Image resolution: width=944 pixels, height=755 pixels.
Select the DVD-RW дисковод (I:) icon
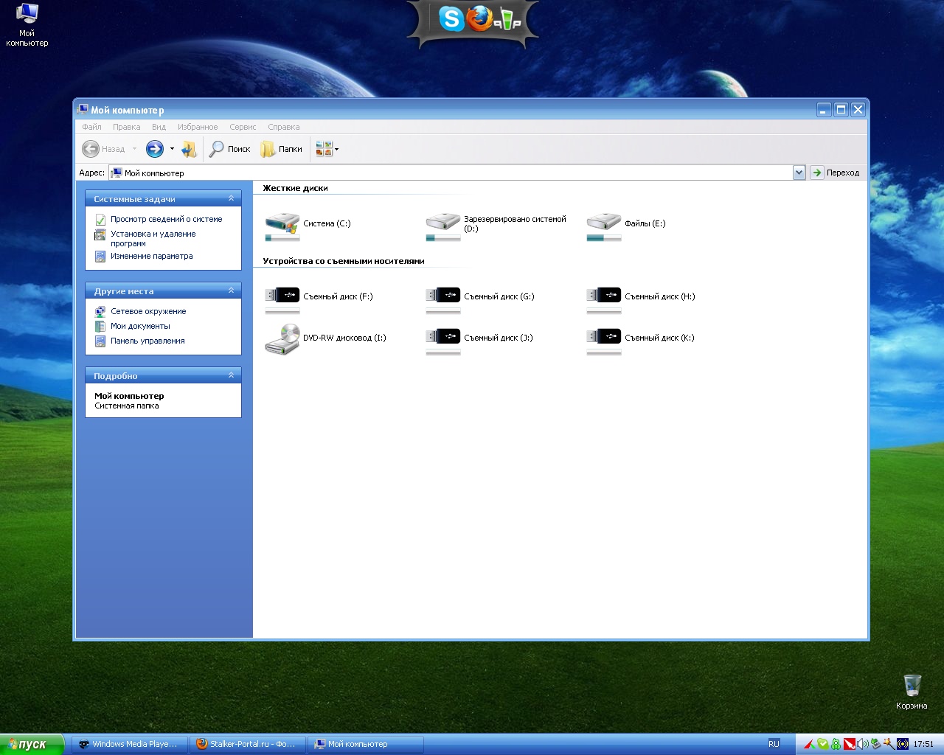coord(282,340)
